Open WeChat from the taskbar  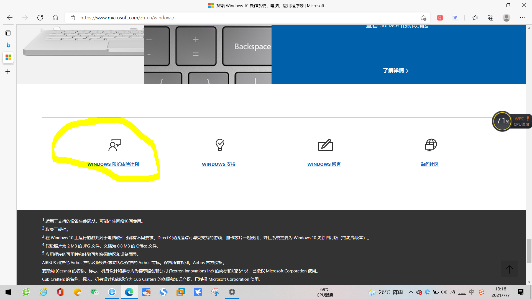point(95,292)
